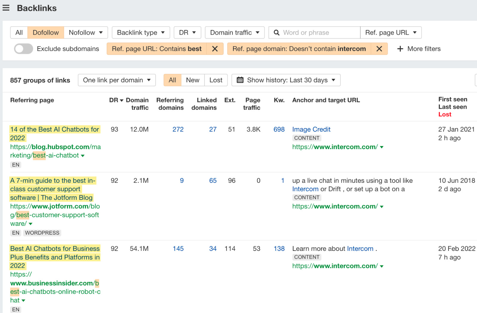
Task: Click the 698 keywords link in the Kw. column
Action: (x=279, y=129)
